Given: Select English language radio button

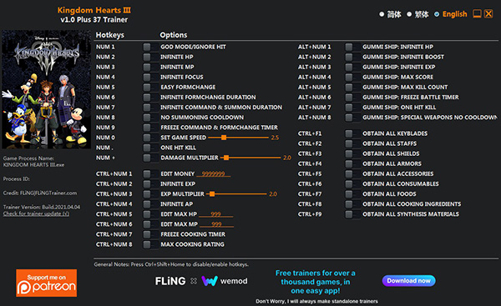Looking at the screenshot, I should (x=437, y=14).
